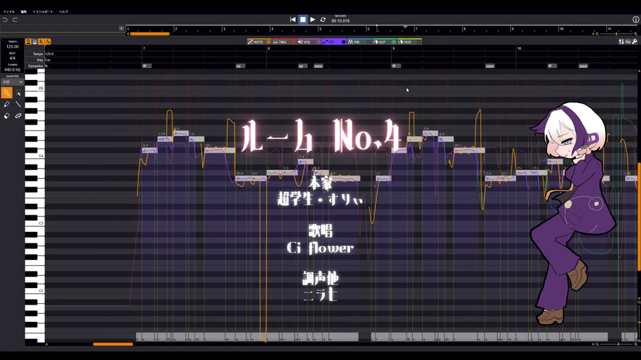Toggle the second lane icon beside metronome
The width and height of the screenshot is (641, 360).
click(x=35, y=41)
